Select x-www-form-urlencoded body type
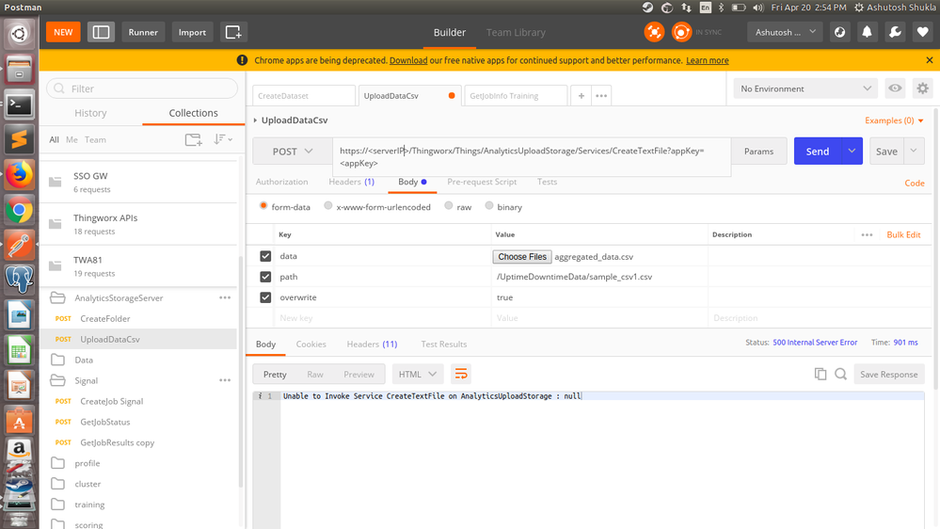The image size is (940, 529). point(328,206)
